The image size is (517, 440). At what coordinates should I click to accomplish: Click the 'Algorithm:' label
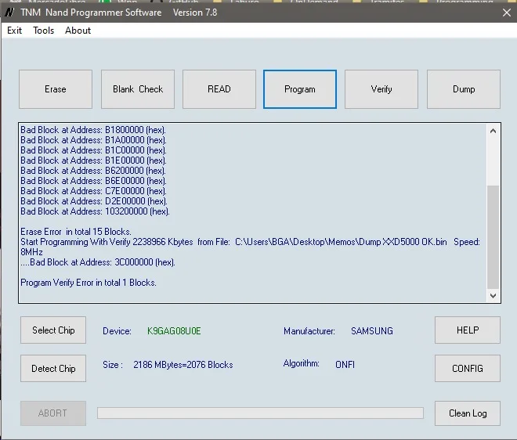click(x=302, y=363)
